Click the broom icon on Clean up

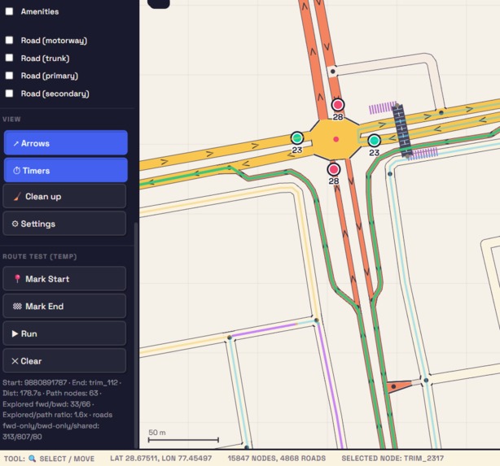coord(17,197)
